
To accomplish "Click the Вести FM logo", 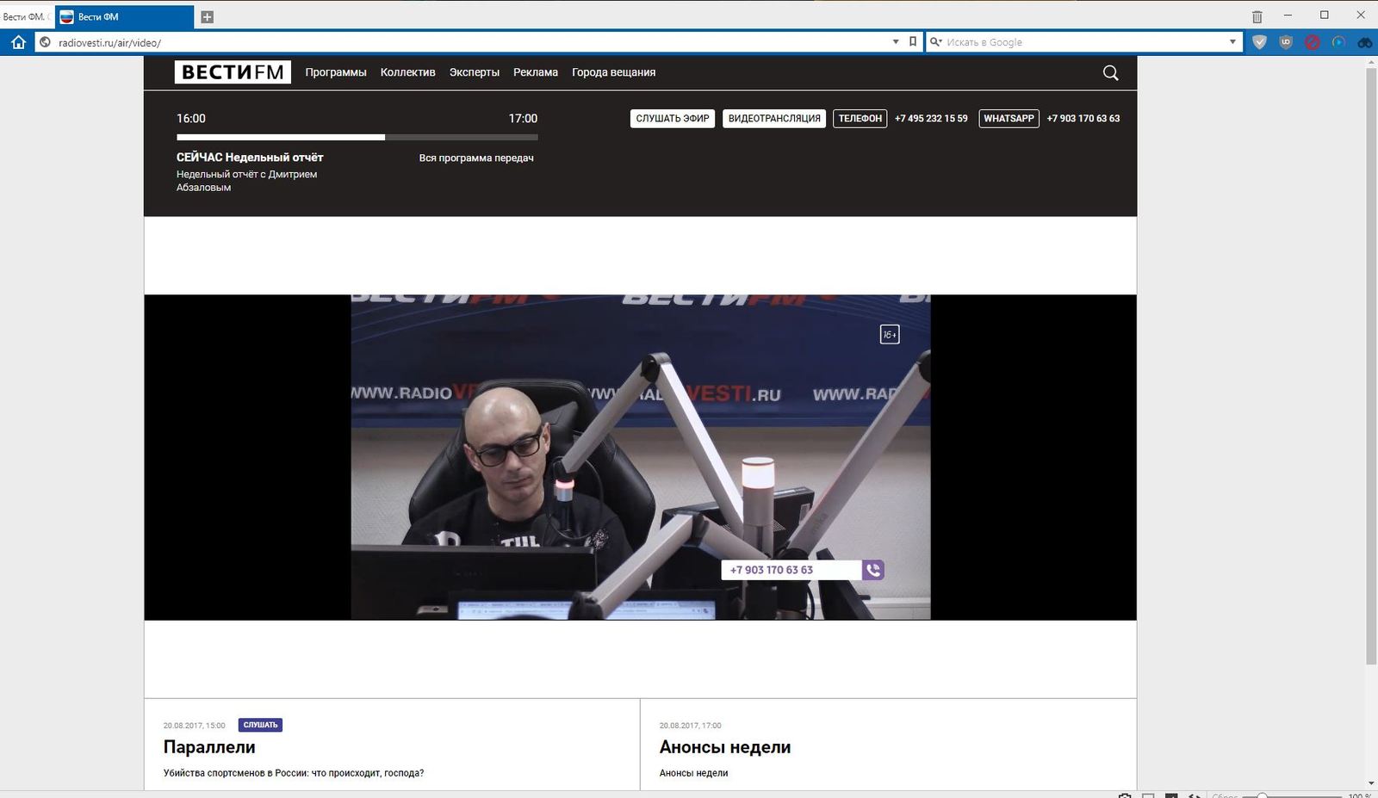I will 233,72.
